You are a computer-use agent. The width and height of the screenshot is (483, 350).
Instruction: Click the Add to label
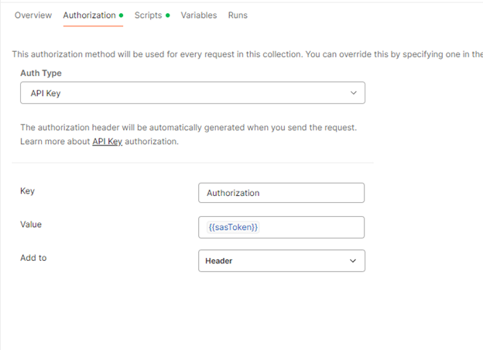coord(33,258)
